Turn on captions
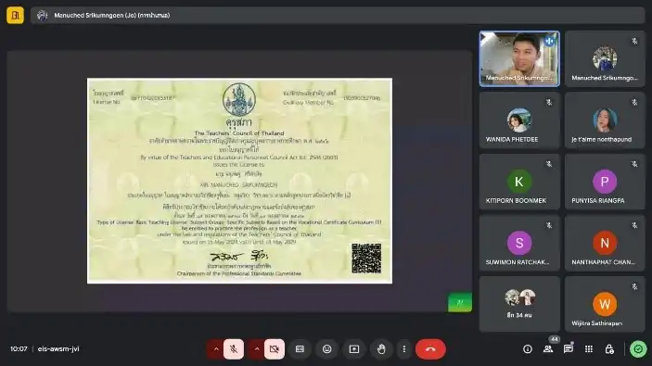The image size is (652, 366). pos(300,349)
